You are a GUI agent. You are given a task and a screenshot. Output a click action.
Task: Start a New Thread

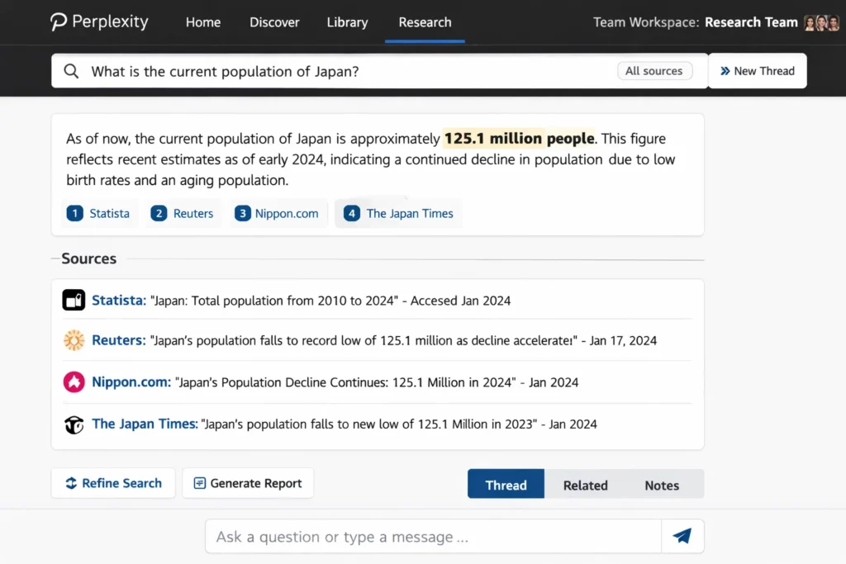(x=757, y=71)
